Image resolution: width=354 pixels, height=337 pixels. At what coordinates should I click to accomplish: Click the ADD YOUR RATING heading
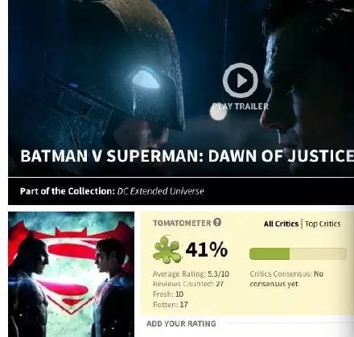click(x=181, y=323)
